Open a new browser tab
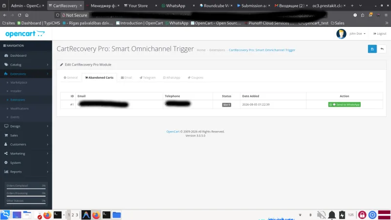The image size is (391, 220). pyautogui.click(x=352, y=5)
